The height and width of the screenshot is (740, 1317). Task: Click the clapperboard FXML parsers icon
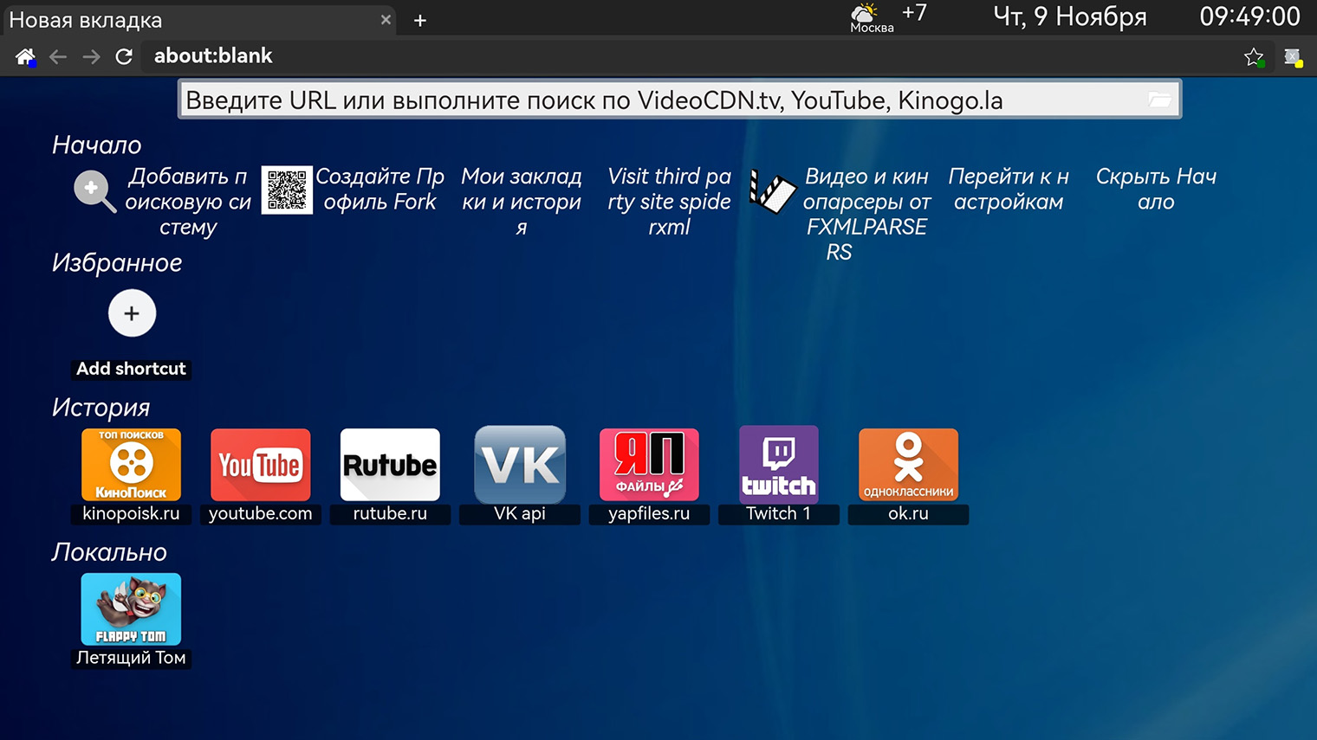coord(772,191)
